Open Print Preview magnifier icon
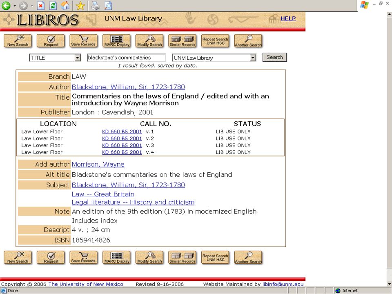The image size is (392, 294). click(x=108, y=5)
